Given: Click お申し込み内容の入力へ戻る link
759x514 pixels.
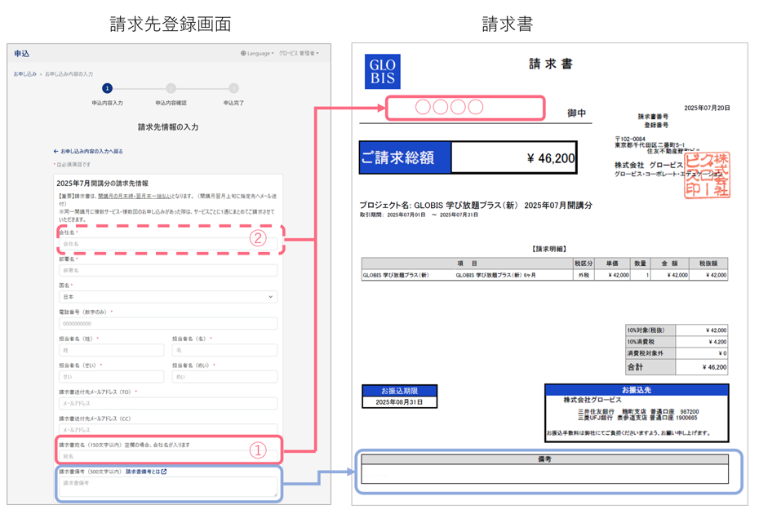Looking at the screenshot, I should (x=91, y=152).
